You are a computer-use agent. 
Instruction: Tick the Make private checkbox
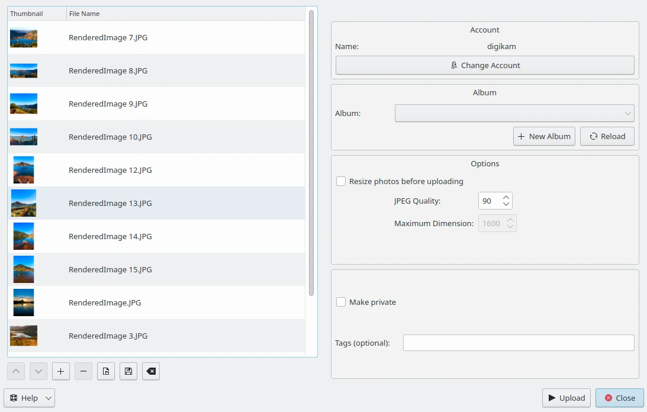pyautogui.click(x=341, y=302)
